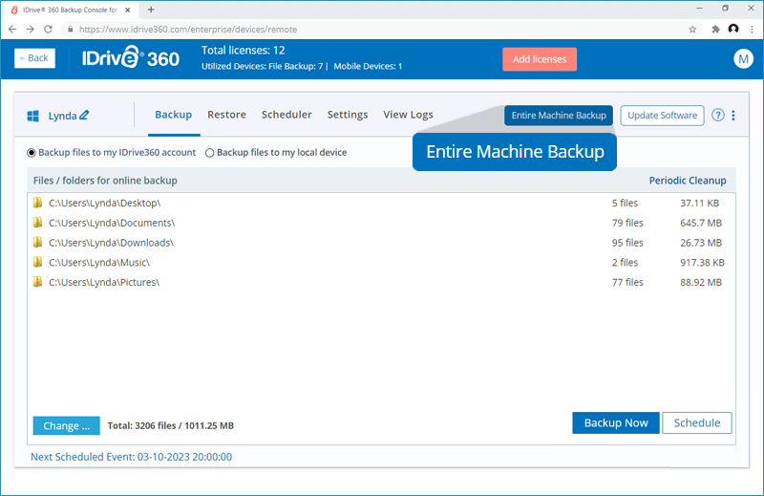
Task: Click the 79 files count
Action: [x=627, y=223]
